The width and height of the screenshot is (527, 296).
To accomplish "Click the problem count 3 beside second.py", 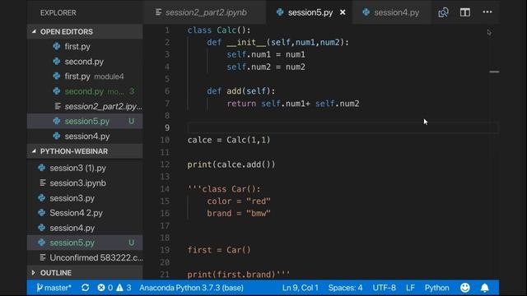I will point(132,91).
